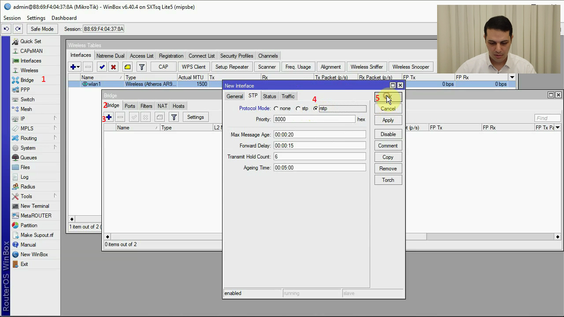The height and width of the screenshot is (317, 564).
Task: Click into Max Message Age field
Action: (x=319, y=135)
